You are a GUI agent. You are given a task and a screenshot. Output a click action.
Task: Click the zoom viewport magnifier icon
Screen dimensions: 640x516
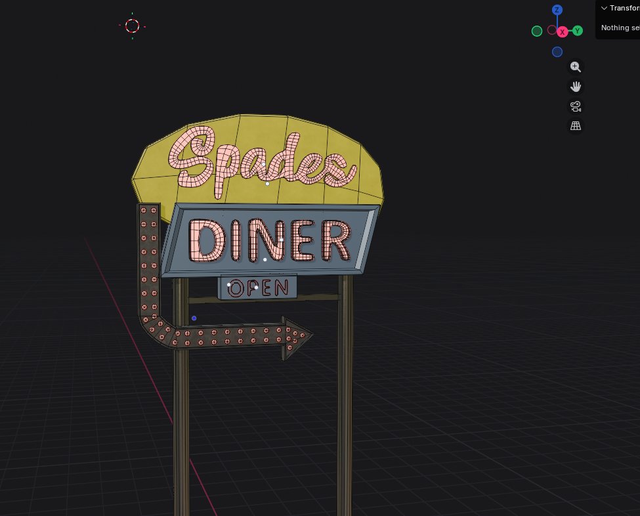click(576, 67)
